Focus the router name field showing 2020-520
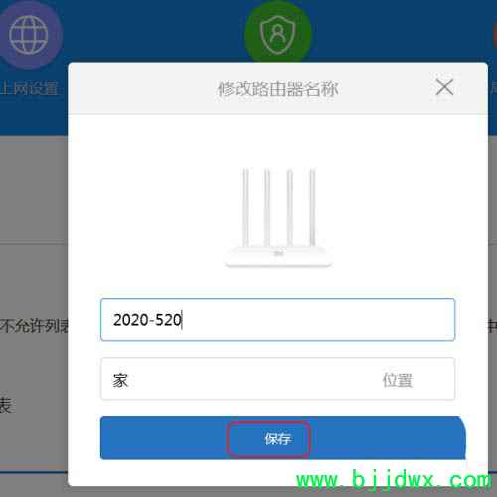 point(277,319)
